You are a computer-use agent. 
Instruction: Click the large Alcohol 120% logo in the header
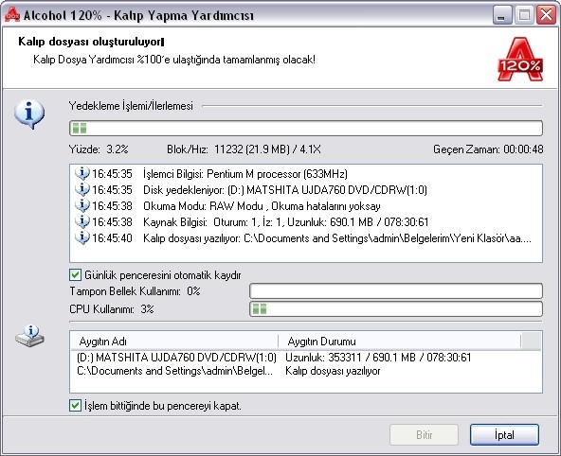(520, 60)
